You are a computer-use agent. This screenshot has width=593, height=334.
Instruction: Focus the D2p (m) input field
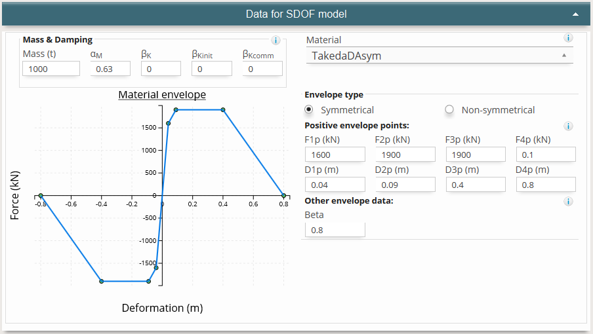[405, 185]
